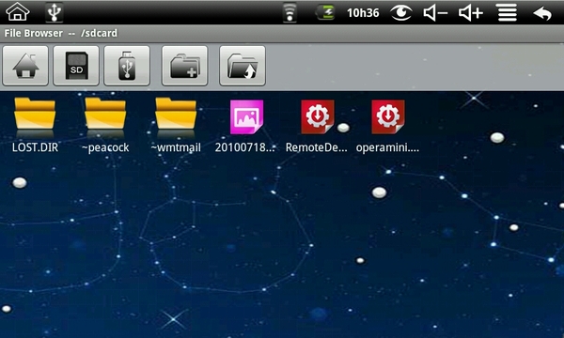564x338 pixels.
Task: Launch the RemoteDe... installer package icon
Action: pyautogui.click(x=318, y=117)
